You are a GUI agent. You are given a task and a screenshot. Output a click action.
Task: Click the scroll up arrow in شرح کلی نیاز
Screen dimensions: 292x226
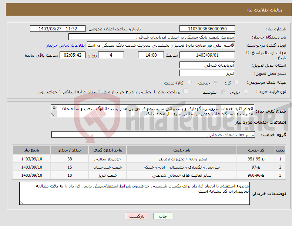pos(54,106)
